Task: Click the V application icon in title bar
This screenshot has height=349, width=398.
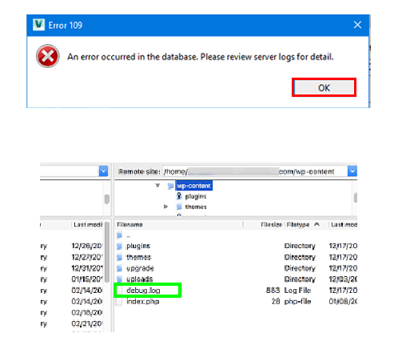Action: pos(38,25)
